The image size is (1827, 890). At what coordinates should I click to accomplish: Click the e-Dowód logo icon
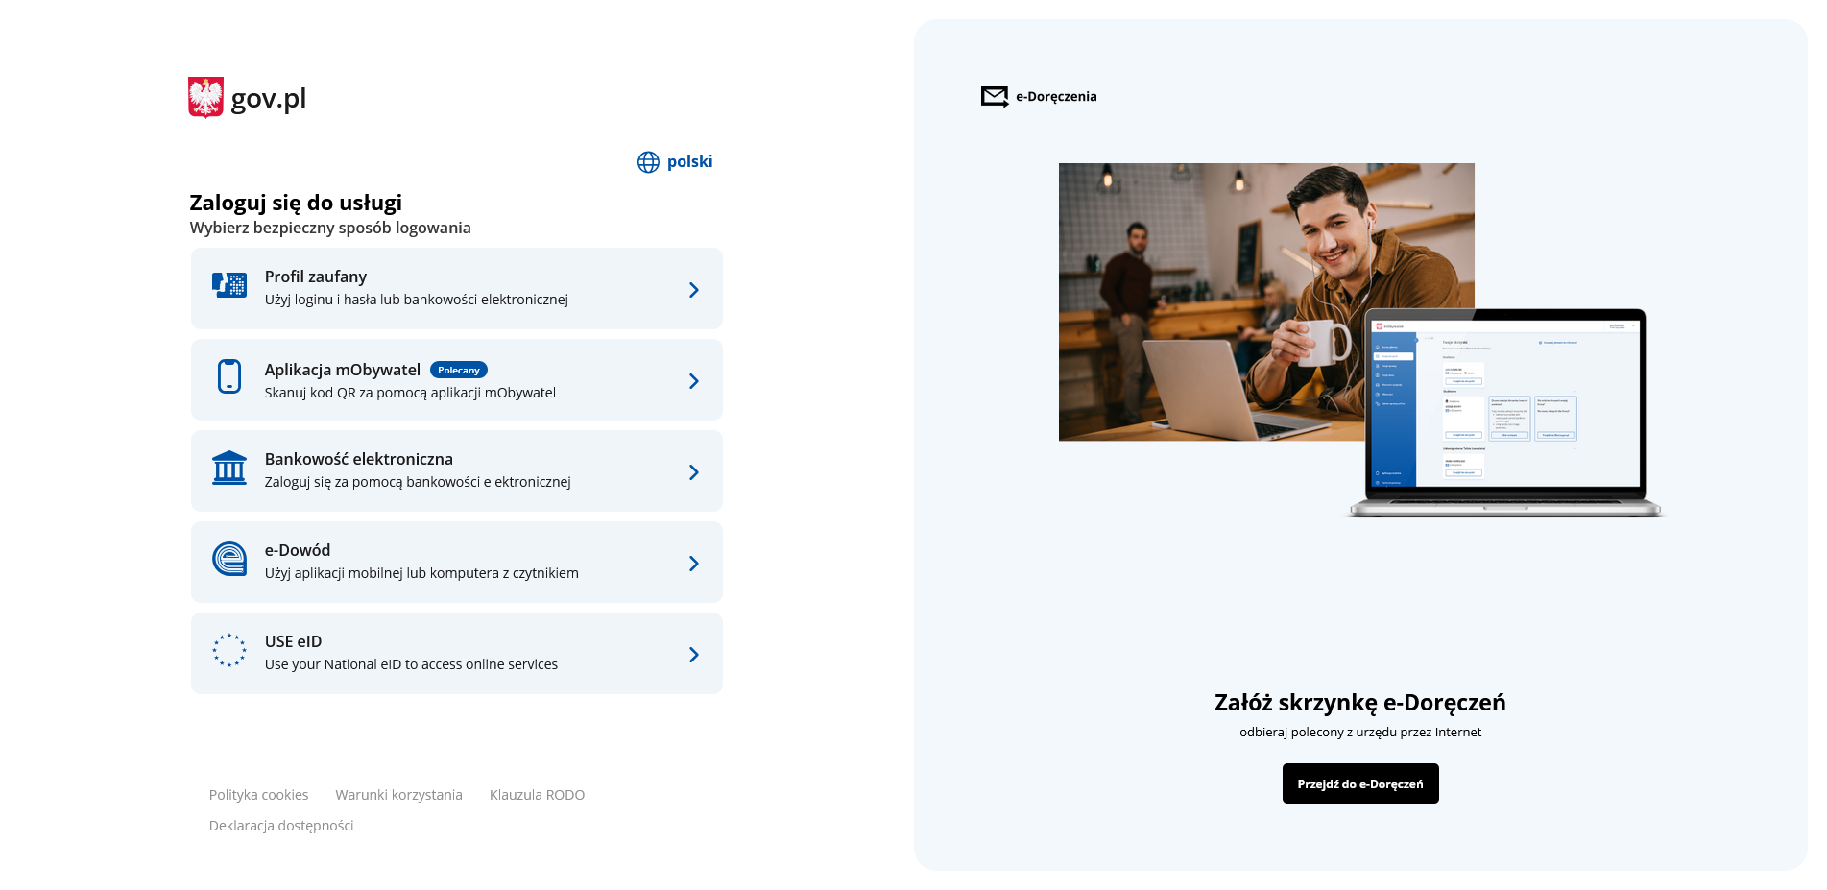[x=228, y=559]
